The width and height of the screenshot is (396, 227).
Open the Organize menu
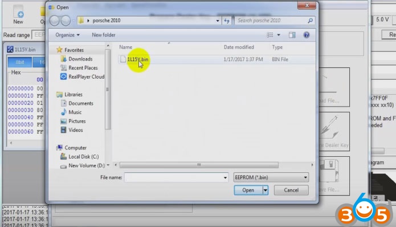point(67,35)
